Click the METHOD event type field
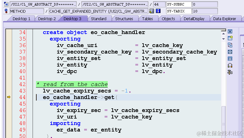This screenshot has width=244, height=138. click(x=27, y=11)
